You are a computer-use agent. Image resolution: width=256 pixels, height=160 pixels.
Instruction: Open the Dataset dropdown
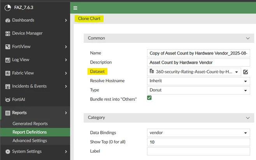tap(194, 72)
